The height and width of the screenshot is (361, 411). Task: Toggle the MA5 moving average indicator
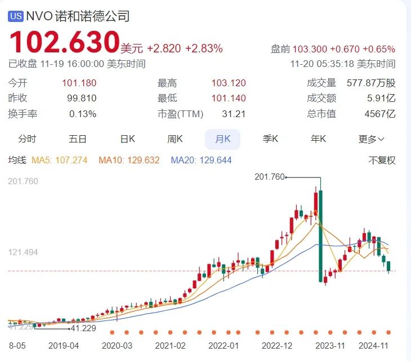pos(59,161)
